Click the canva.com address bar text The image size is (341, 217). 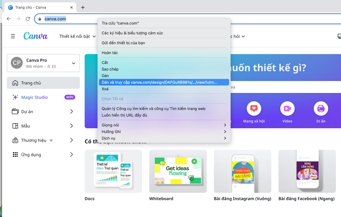click(x=55, y=19)
